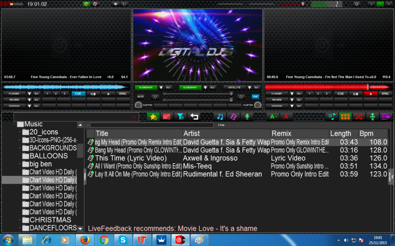
Task: Click the white crossed video icon in top bar
Action: [x=95, y=4]
